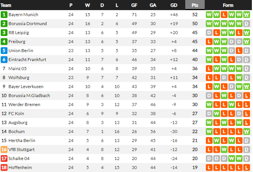Click the loss badge in Bayern Munich's form
Screen dimensions: 253x172
coord(224,15)
